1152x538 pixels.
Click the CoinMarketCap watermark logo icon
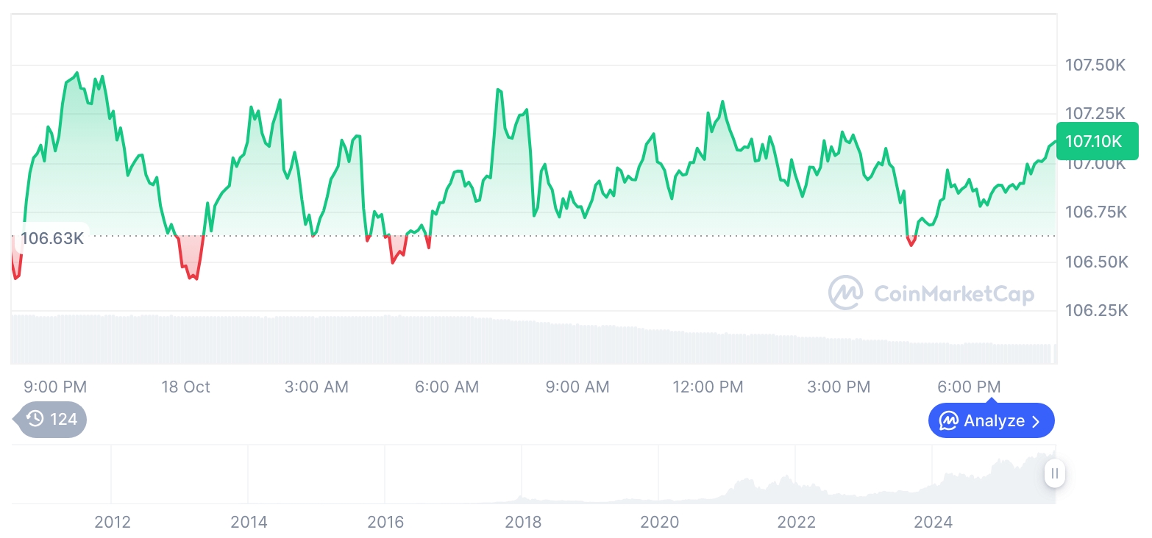pyautogui.click(x=846, y=293)
